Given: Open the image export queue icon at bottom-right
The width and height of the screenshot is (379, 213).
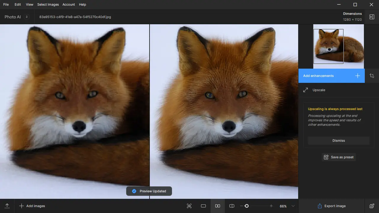Looking at the screenshot, I should point(372,206).
